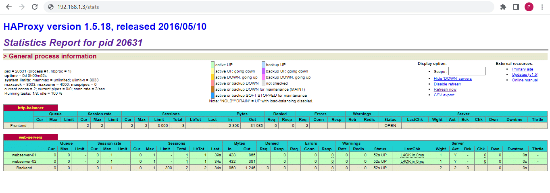Click Refresh now link
Screen dimensions: 550x193
445,89
